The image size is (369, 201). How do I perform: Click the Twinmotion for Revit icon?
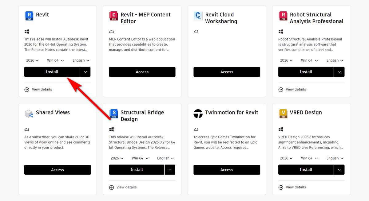click(198, 114)
